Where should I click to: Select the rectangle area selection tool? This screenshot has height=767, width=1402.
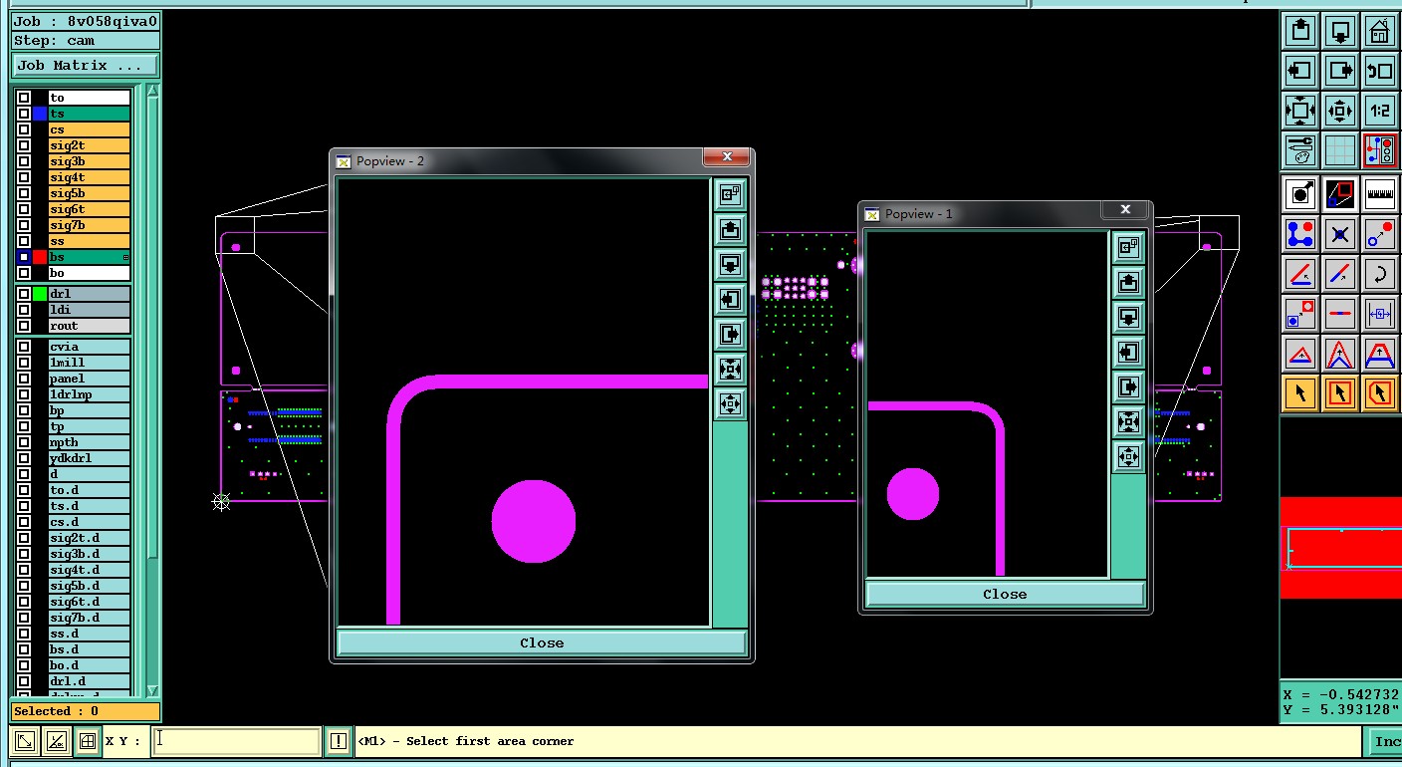(x=1340, y=393)
